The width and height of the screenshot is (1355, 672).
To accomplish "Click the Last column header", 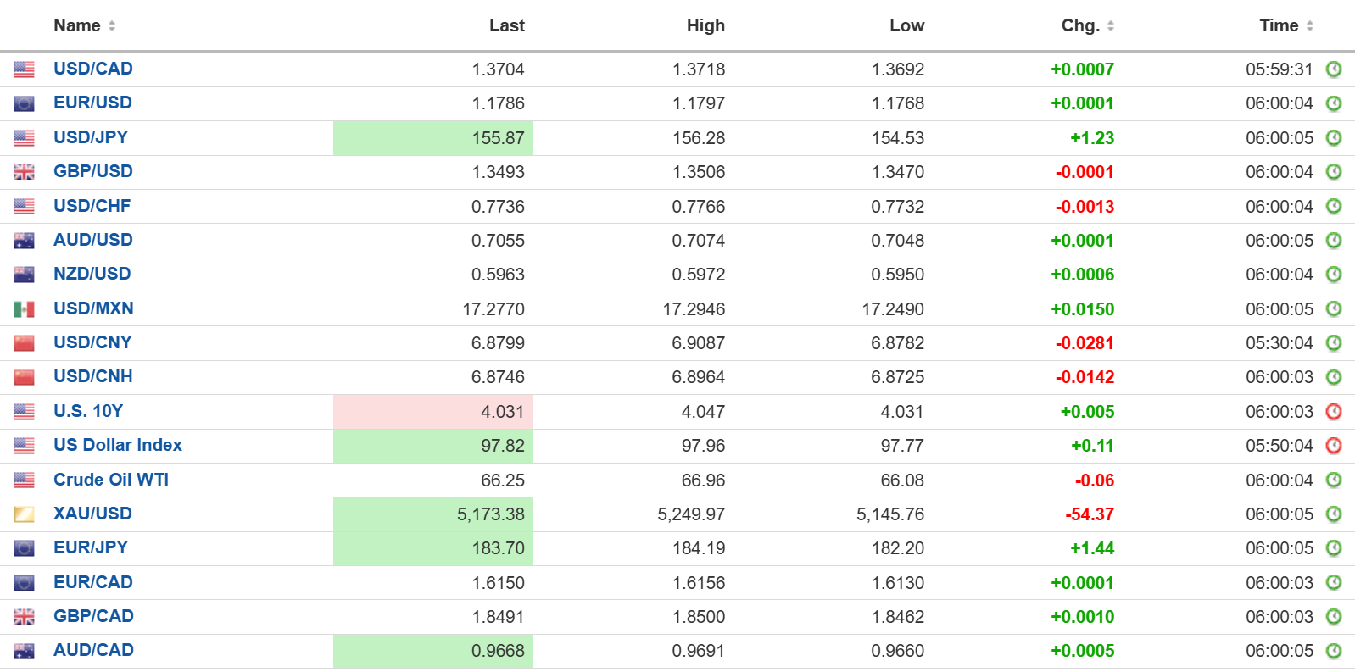I will point(506,26).
